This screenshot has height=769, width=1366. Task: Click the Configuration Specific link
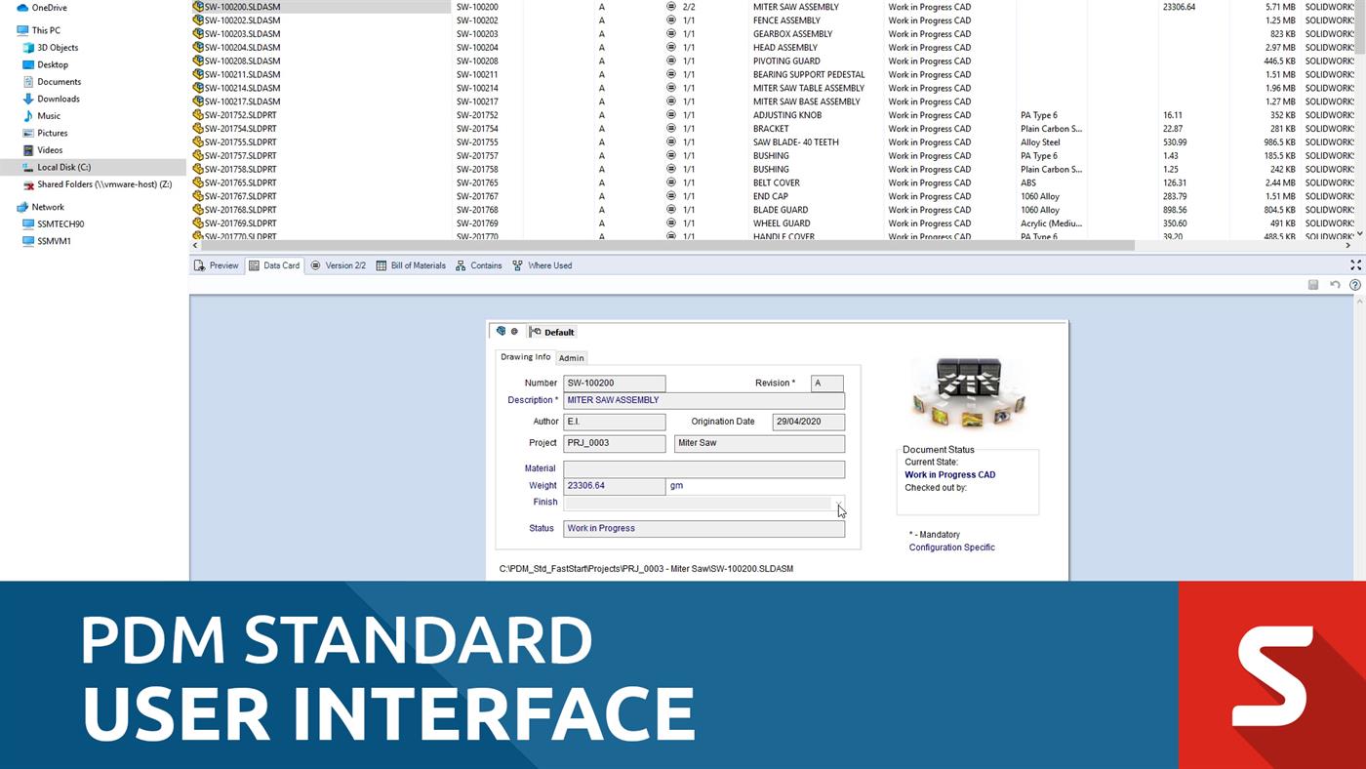(951, 547)
